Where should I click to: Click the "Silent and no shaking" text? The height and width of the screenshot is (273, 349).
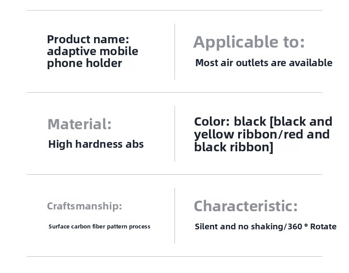pos(239,227)
